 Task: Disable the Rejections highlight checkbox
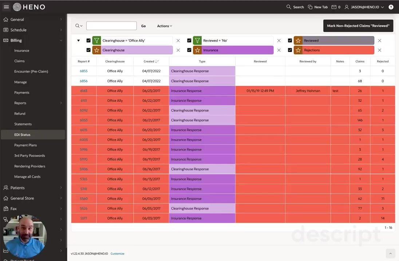coord(289,50)
